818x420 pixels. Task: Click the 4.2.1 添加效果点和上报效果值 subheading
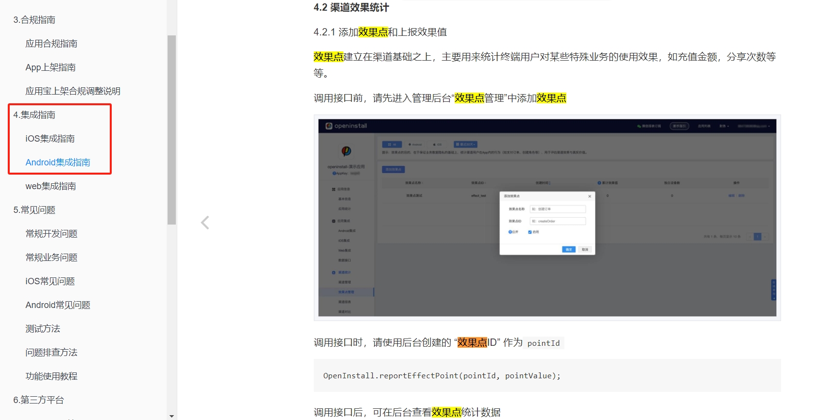coord(380,32)
